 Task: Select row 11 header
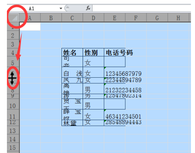click(x=13, y=115)
